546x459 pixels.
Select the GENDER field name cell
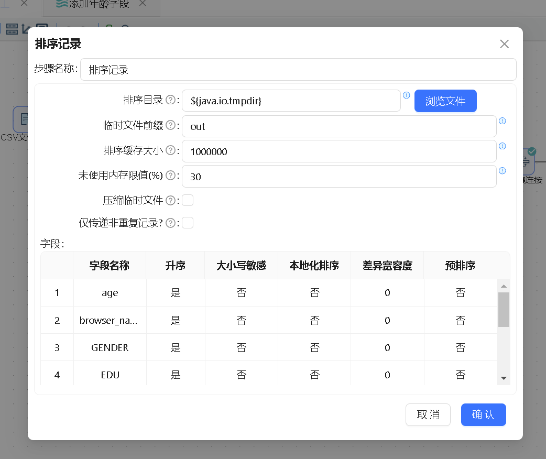[110, 347]
